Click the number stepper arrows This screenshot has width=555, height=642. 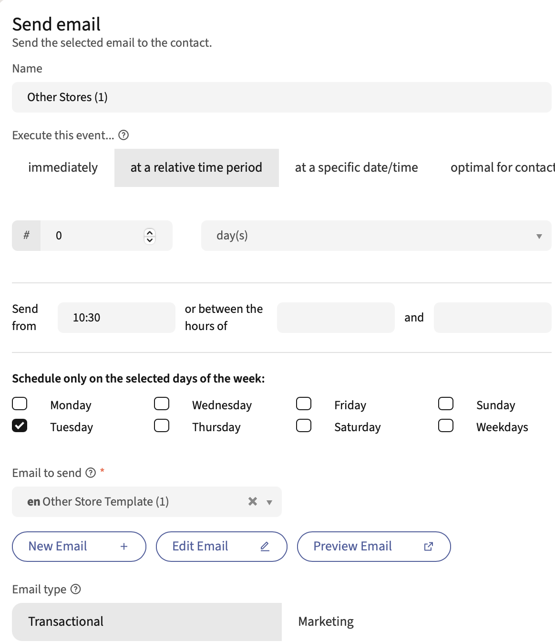[x=150, y=236]
